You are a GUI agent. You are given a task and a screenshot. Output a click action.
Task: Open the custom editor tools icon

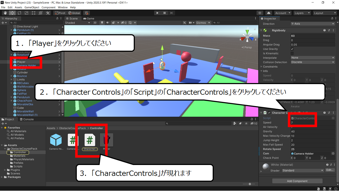(x=48, y=13)
